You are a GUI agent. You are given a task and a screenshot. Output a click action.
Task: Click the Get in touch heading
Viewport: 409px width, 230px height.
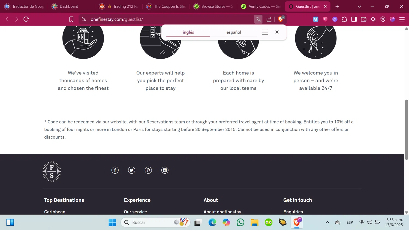click(297, 200)
